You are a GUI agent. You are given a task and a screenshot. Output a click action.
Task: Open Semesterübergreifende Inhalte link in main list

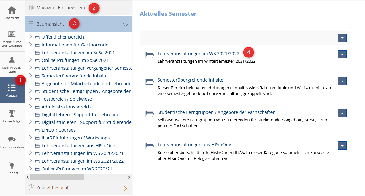tap(190, 80)
